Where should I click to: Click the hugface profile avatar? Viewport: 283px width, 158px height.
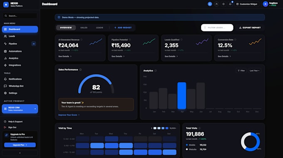coord(266,4)
